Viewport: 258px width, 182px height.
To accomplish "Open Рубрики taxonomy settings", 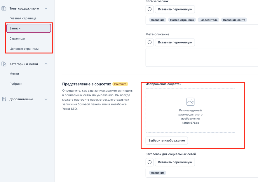I will 16,84.
